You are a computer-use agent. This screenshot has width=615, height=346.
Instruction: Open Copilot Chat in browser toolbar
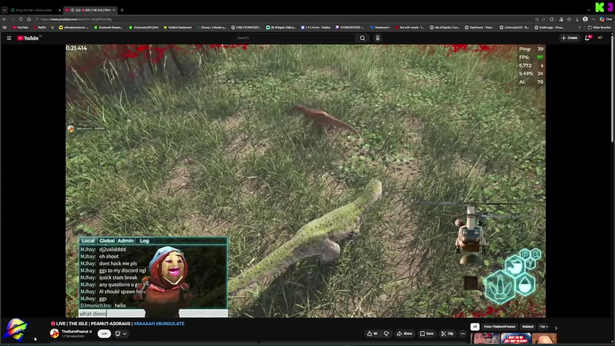pos(605,19)
